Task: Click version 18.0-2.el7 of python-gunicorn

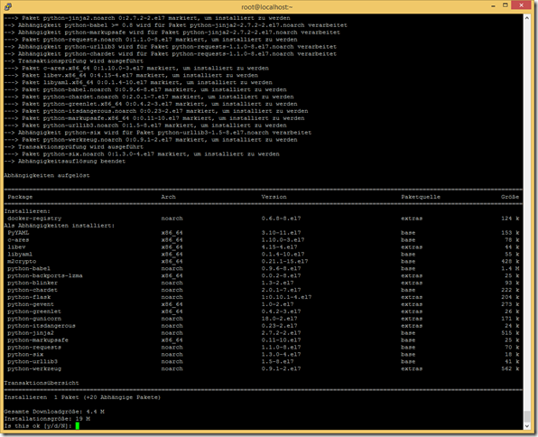Action: pos(279,319)
